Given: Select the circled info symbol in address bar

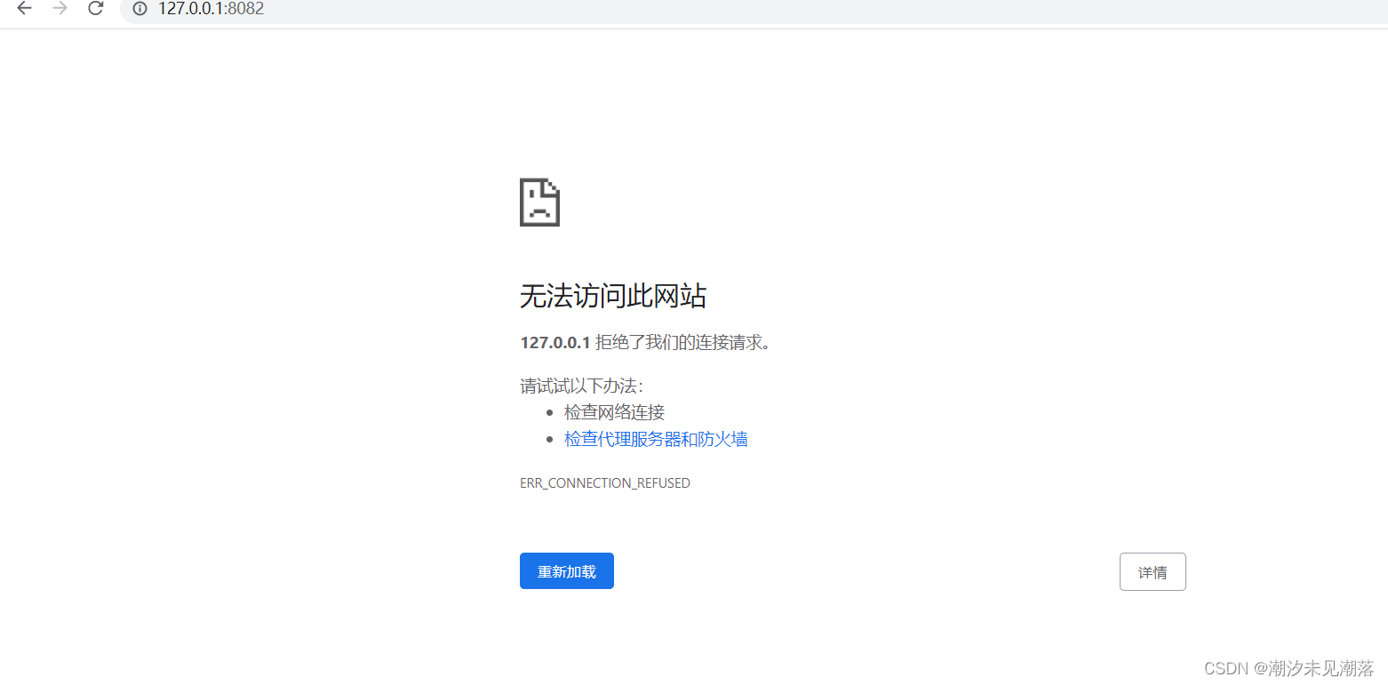Looking at the screenshot, I should [x=139, y=10].
